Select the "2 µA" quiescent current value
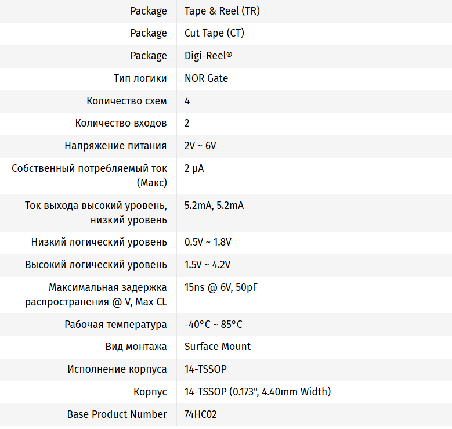This screenshot has width=452, height=429. click(194, 169)
